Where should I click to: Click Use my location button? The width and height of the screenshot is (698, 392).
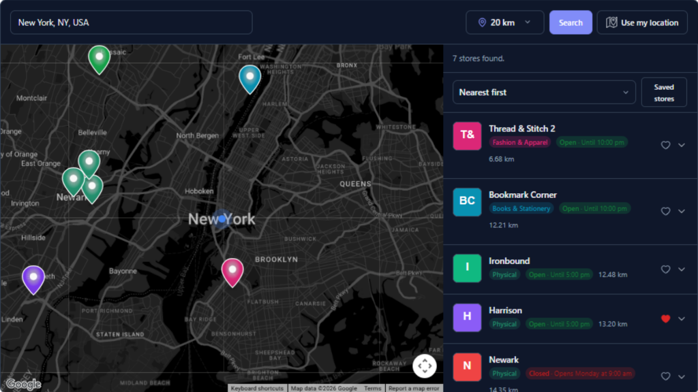(642, 22)
